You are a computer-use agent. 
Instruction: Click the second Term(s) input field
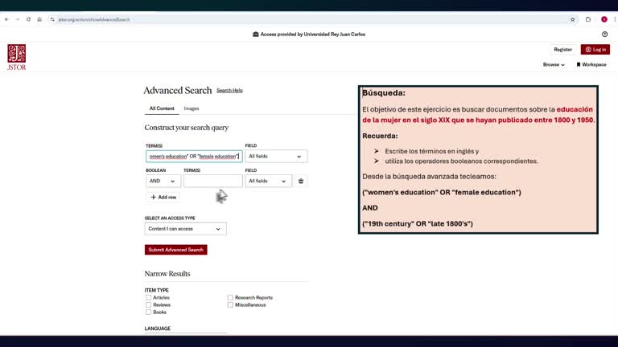212,181
